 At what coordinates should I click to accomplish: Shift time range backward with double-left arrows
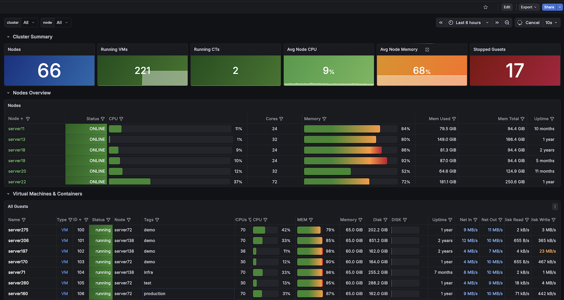441,22
